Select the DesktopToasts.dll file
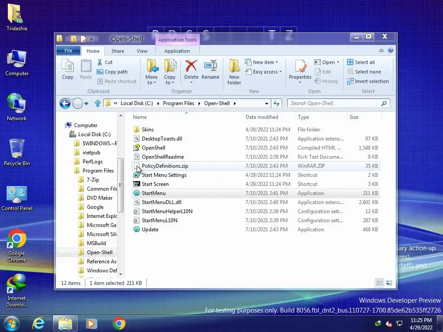This screenshot has height=332, width=443. (255, 139)
